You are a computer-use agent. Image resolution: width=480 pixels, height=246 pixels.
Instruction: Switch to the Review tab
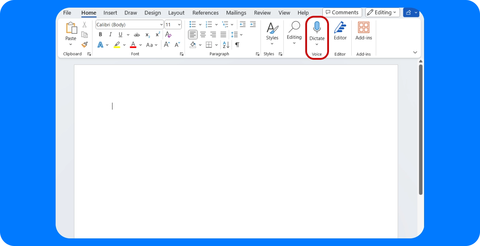[x=262, y=13]
